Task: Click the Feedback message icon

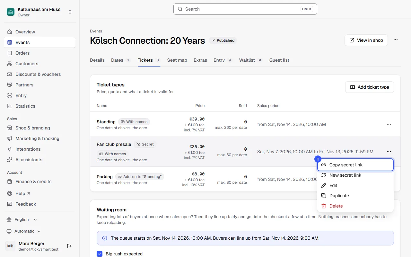Action: click(10, 204)
